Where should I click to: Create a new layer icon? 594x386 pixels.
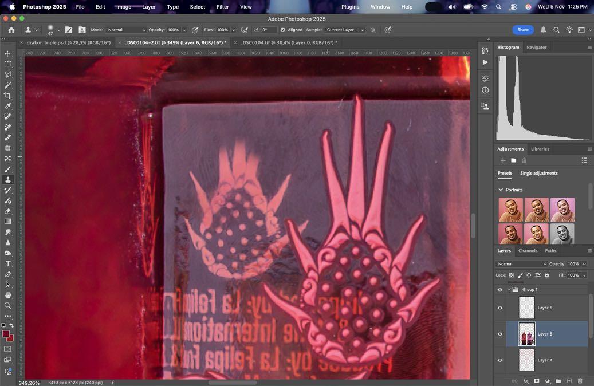(x=569, y=381)
